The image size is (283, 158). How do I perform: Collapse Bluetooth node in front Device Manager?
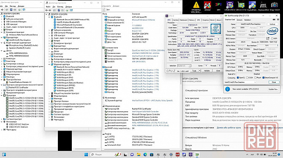(49, 17)
